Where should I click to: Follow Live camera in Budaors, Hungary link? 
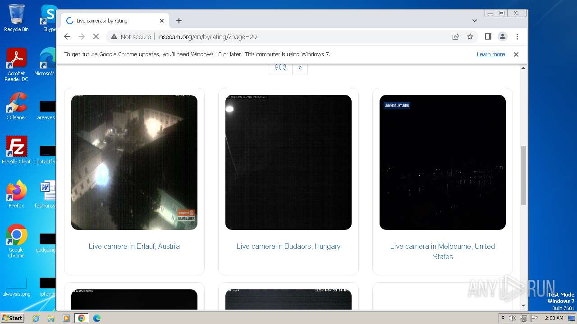click(288, 246)
